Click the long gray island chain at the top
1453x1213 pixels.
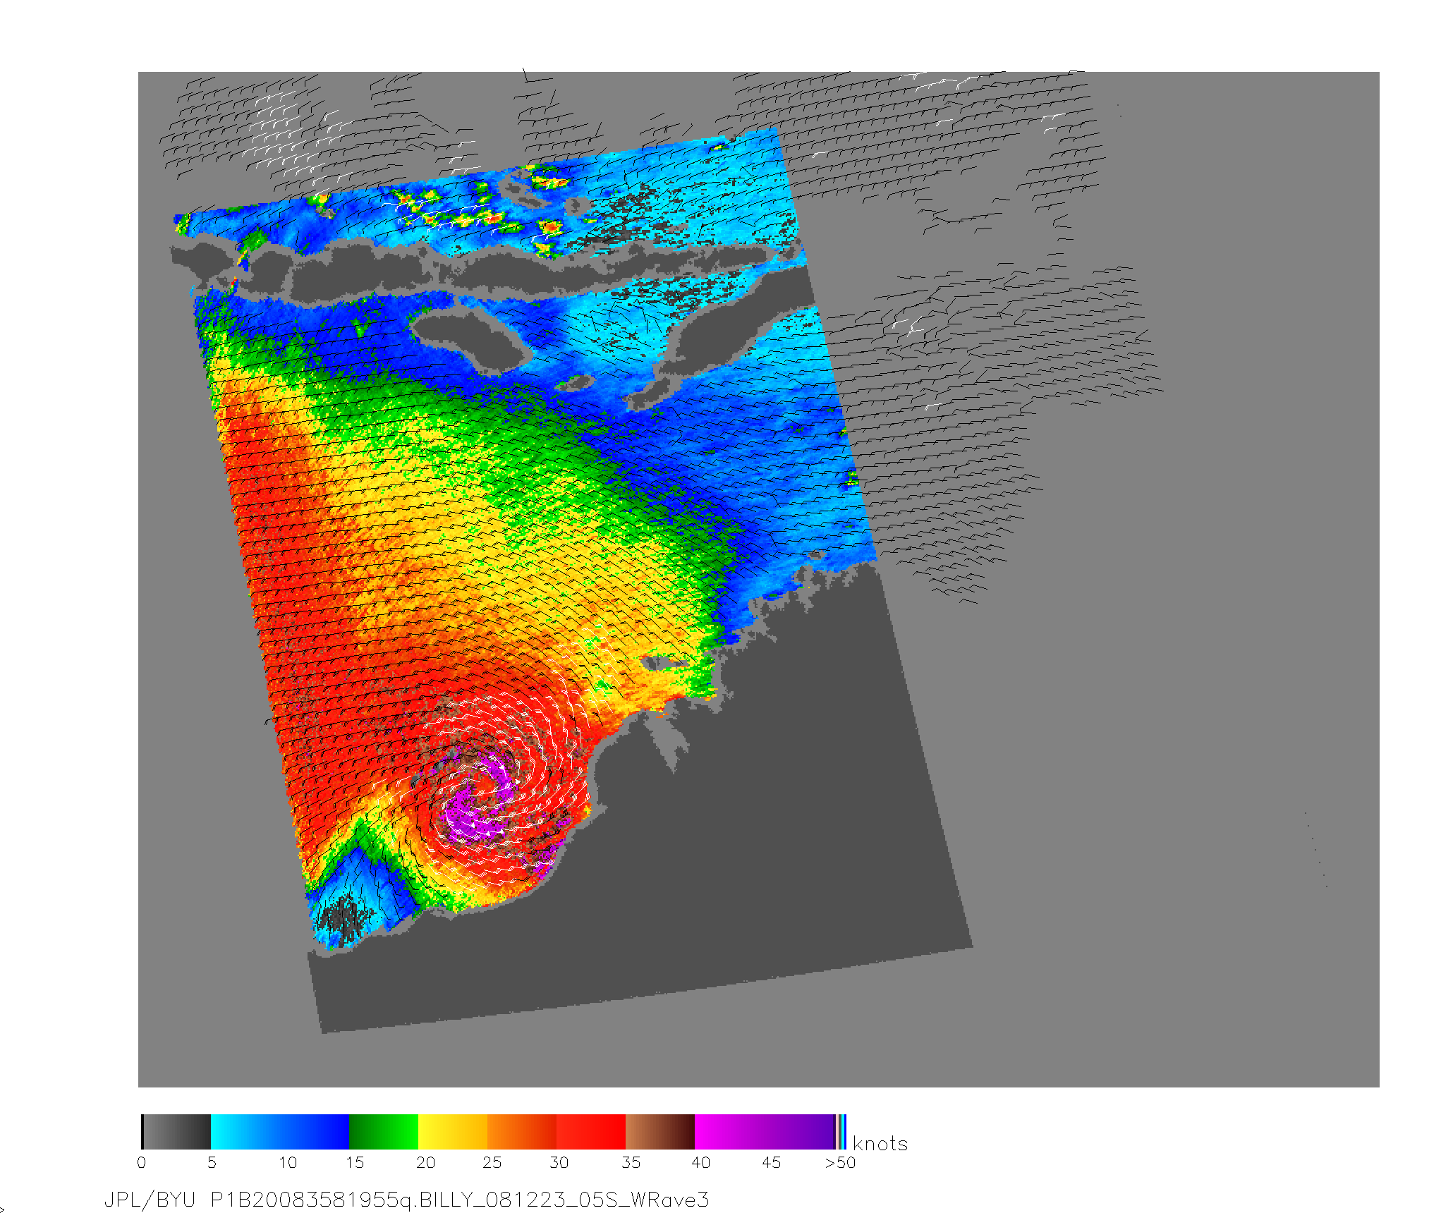pyautogui.click(x=487, y=270)
